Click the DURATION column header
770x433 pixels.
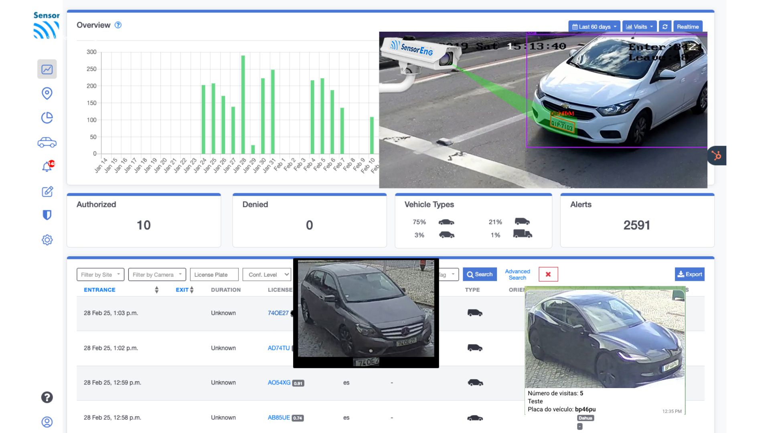(x=226, y=290)
